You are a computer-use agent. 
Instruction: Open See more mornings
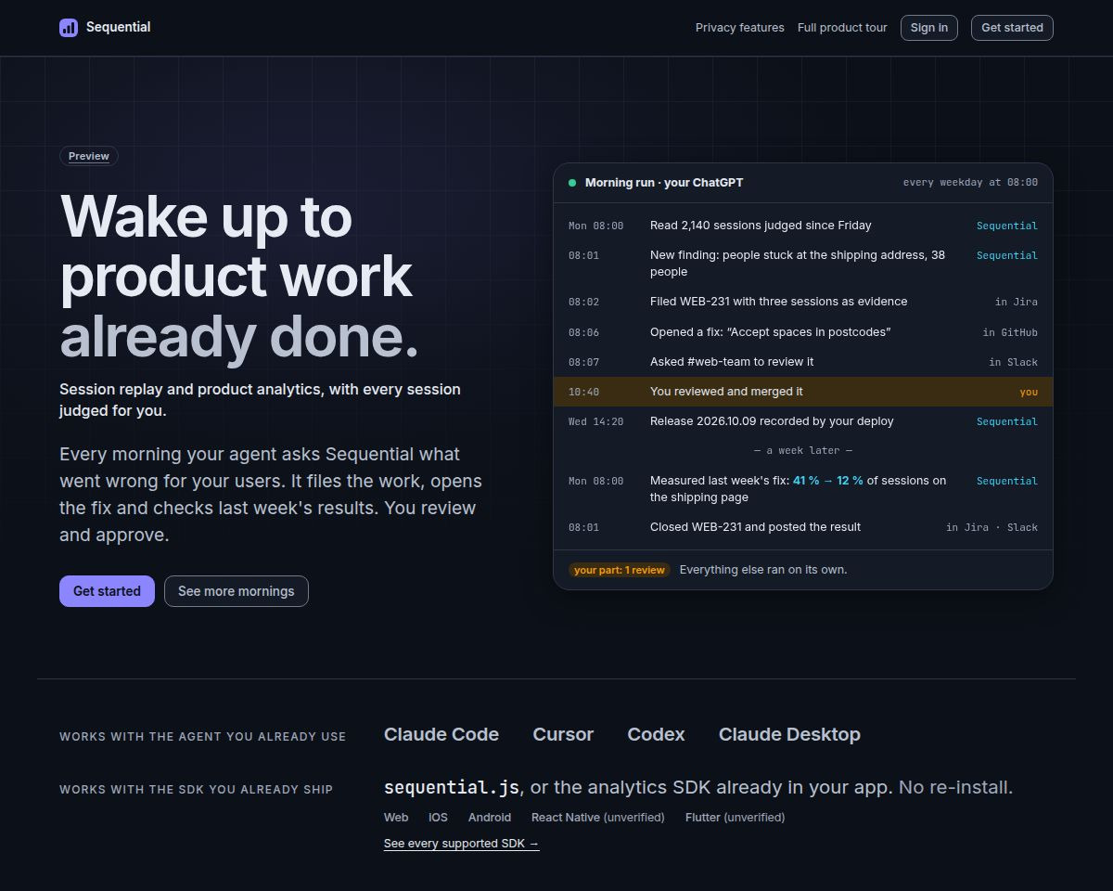point(237,591)
